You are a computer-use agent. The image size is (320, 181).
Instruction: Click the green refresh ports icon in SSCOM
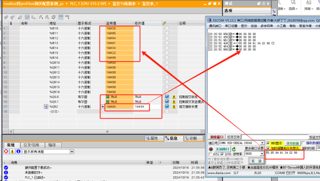(234, 149)
